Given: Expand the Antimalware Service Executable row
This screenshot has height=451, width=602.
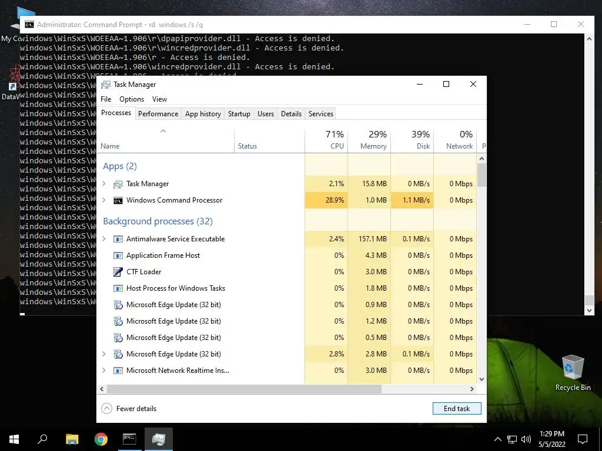Looking at the screenshot, I should click(x=103, y=239).
